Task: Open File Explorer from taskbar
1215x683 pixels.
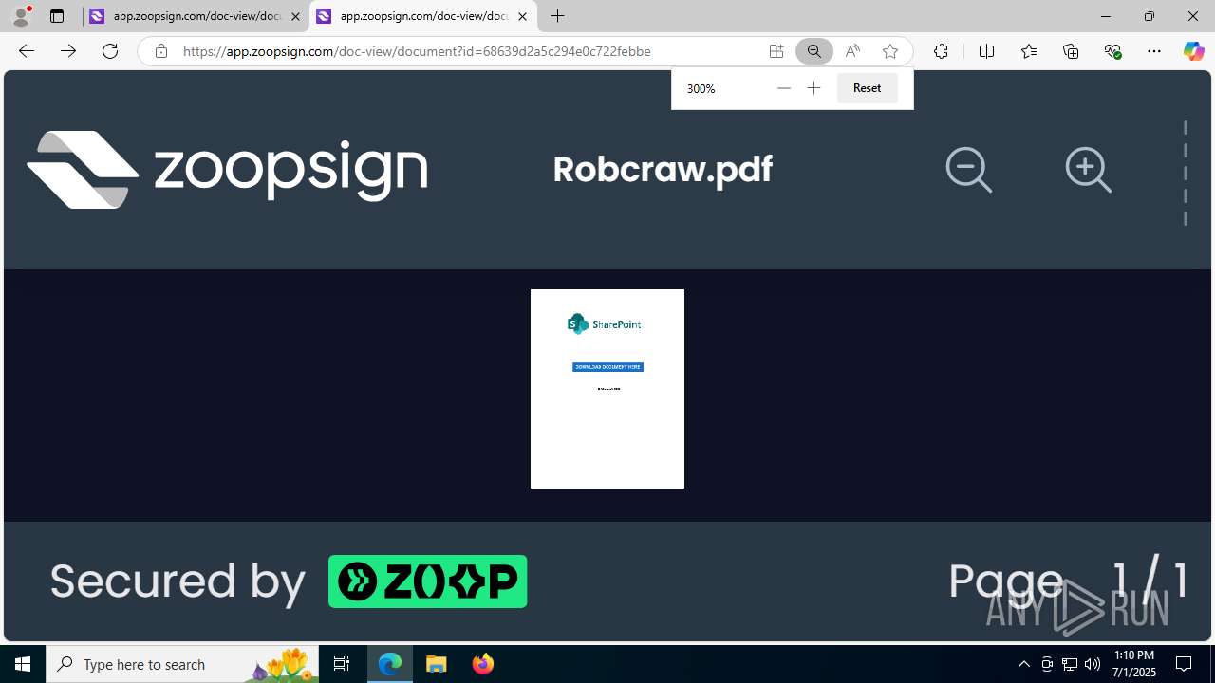Action: (x=436, y=664)
